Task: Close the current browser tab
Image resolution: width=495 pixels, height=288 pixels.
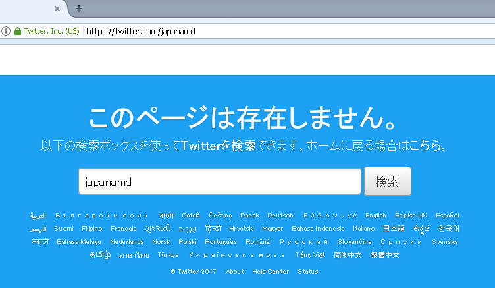Action: pyautogui.click(x=57, y=9)
